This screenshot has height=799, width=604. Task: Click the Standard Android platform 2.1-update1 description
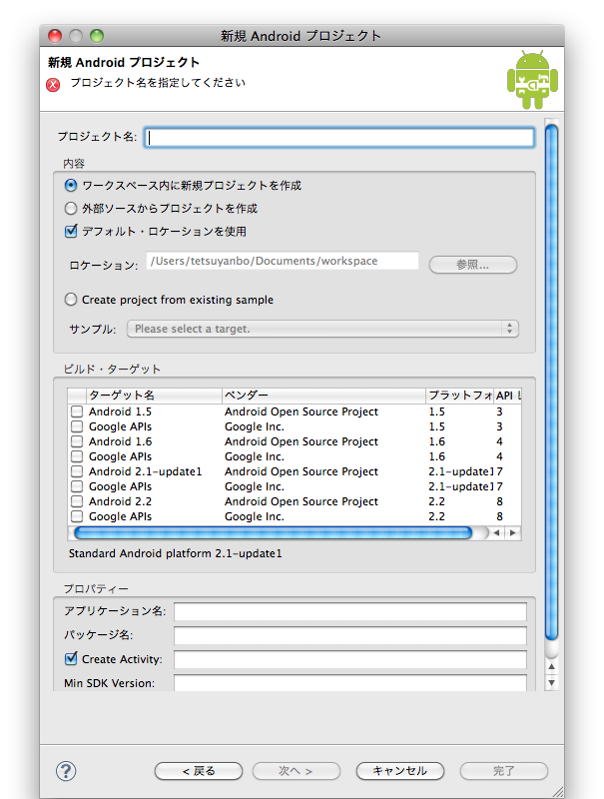click(x=175, y=553)
